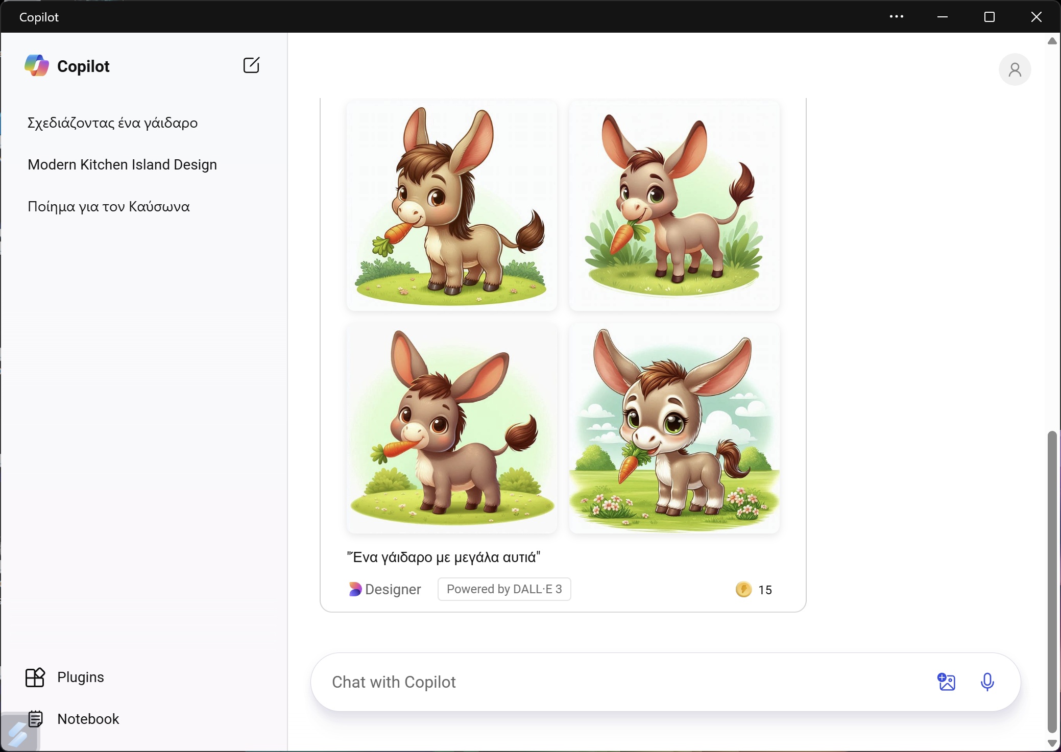The height and width of the screenshot is (752, 1061).
Task: Click the boost coin icon
Action: coord(743,590)
